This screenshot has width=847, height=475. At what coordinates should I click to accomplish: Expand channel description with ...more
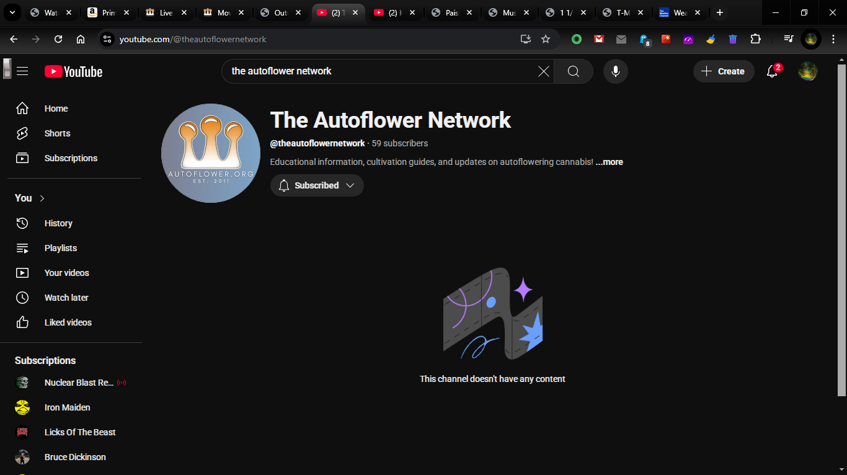point(609,162)
